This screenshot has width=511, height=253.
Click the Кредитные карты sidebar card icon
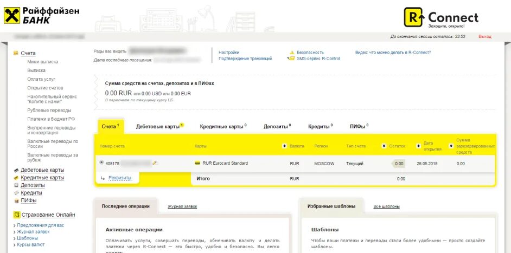pos(16,178)
